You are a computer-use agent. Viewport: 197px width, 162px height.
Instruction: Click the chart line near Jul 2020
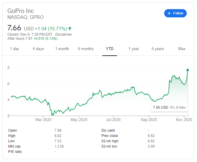pos(113,93)
